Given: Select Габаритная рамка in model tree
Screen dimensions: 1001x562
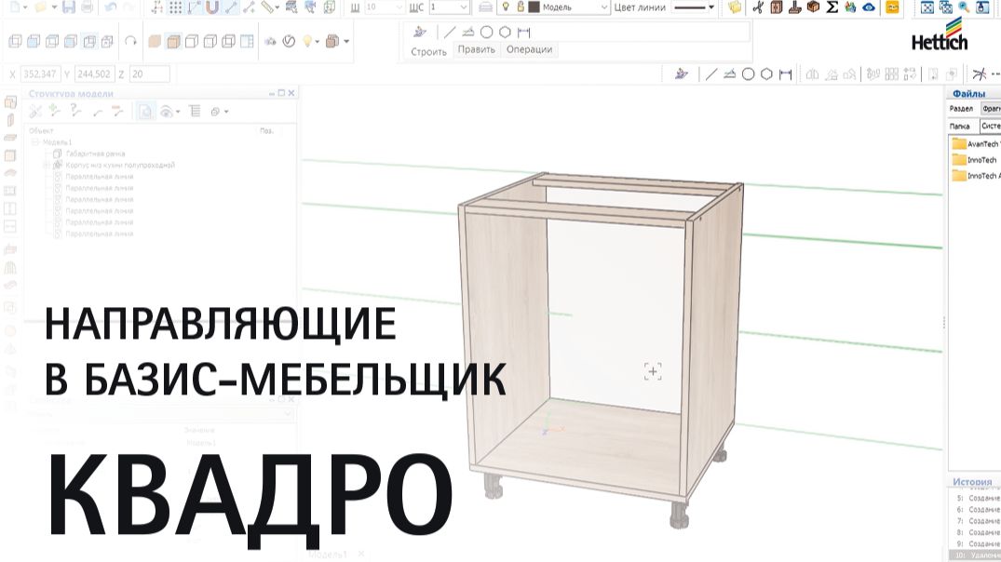Looking at the screenshot, I should (x=95, y=154).
